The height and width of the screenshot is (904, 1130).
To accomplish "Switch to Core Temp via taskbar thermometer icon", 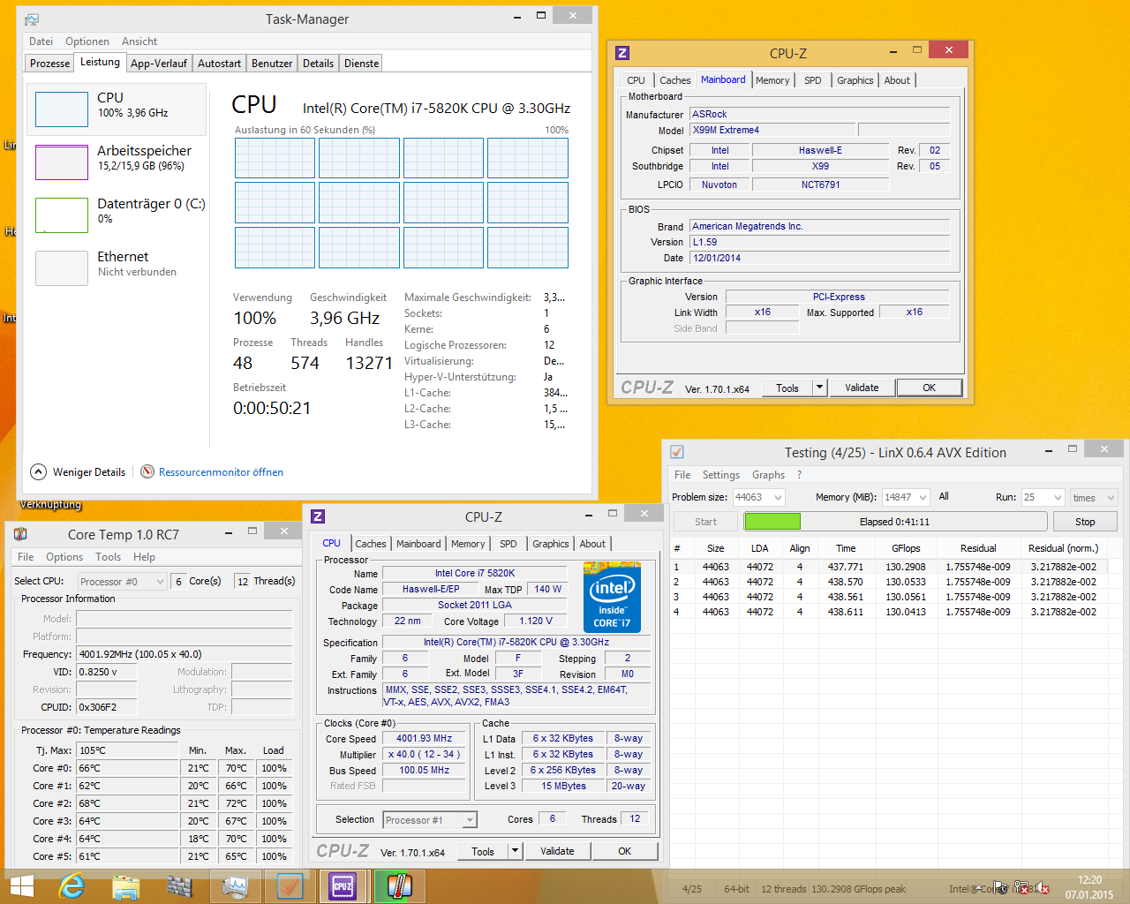I will (x=399, y=886).
